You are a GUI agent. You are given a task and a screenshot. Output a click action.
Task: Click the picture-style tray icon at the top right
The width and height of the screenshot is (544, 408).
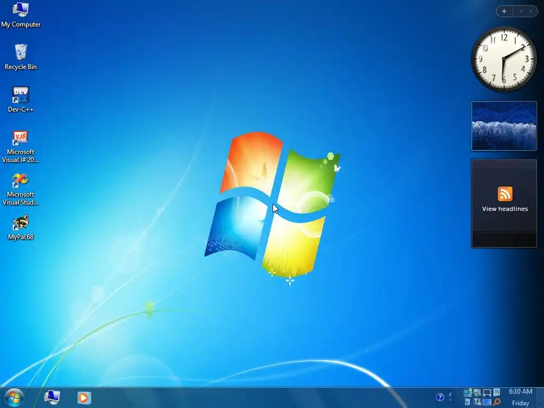click(497, 392)
